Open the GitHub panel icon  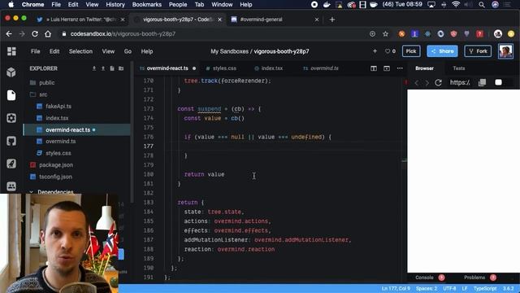11,141
